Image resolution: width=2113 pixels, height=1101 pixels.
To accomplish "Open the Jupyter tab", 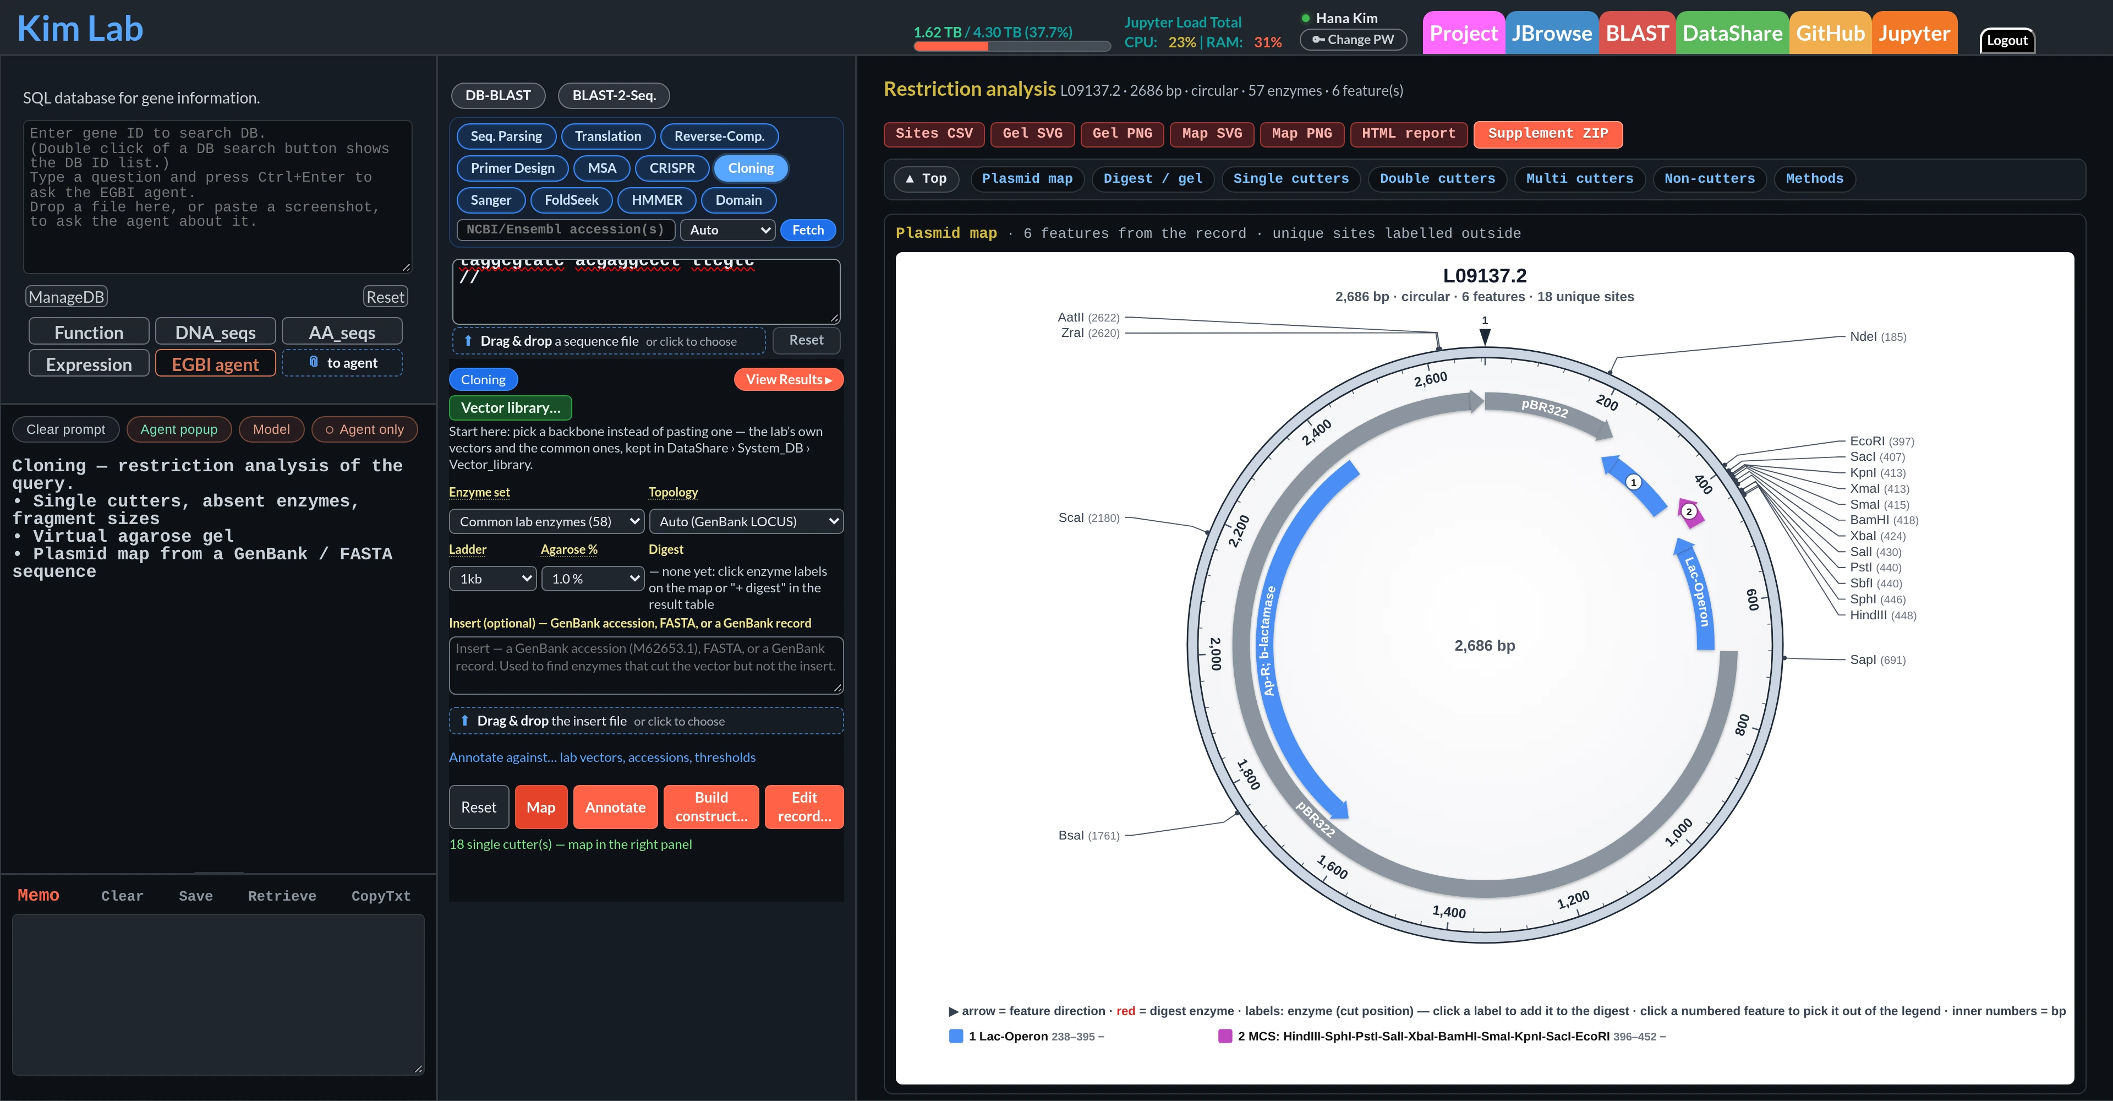I will [x=1914, y=33].
